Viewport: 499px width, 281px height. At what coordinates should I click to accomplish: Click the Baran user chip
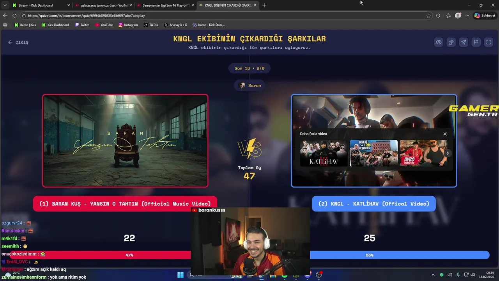(x=250, y=85)
